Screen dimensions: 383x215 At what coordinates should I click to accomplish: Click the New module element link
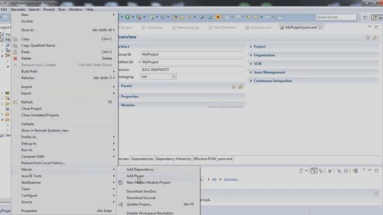tap(225, 106)
